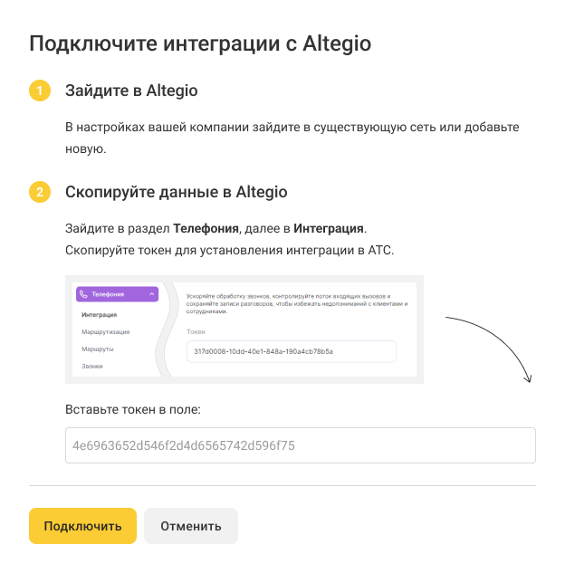Open Маршруты in the example sidebar

tap(97, 349)
